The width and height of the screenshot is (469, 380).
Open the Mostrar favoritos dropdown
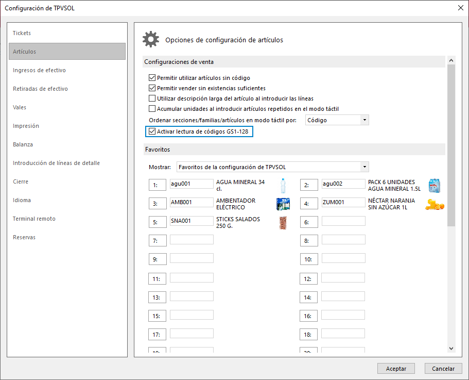[x=364, y=167]
